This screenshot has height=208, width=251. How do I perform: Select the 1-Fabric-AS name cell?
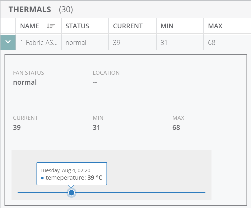(x=39, y=43)
